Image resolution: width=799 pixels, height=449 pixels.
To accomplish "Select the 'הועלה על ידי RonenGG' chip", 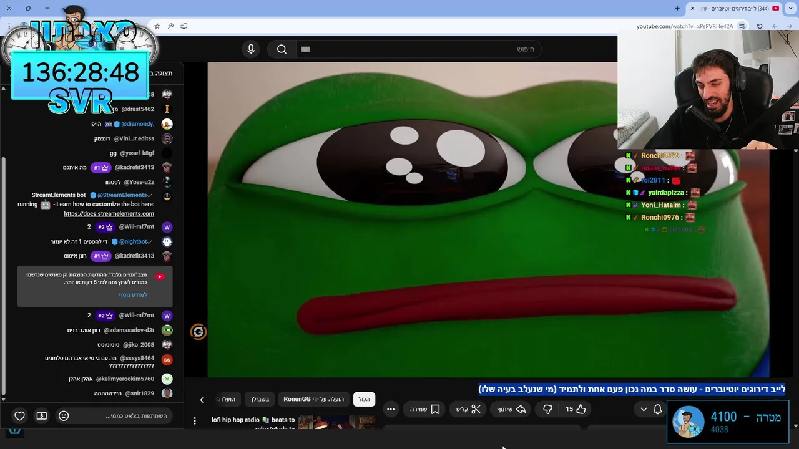I will [314, 399].
